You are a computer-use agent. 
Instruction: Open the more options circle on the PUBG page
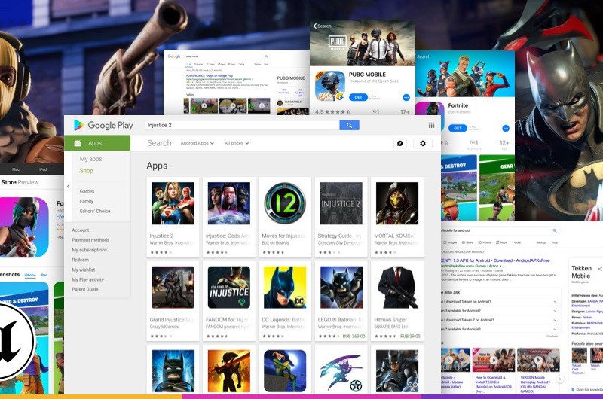coord(406,98)
